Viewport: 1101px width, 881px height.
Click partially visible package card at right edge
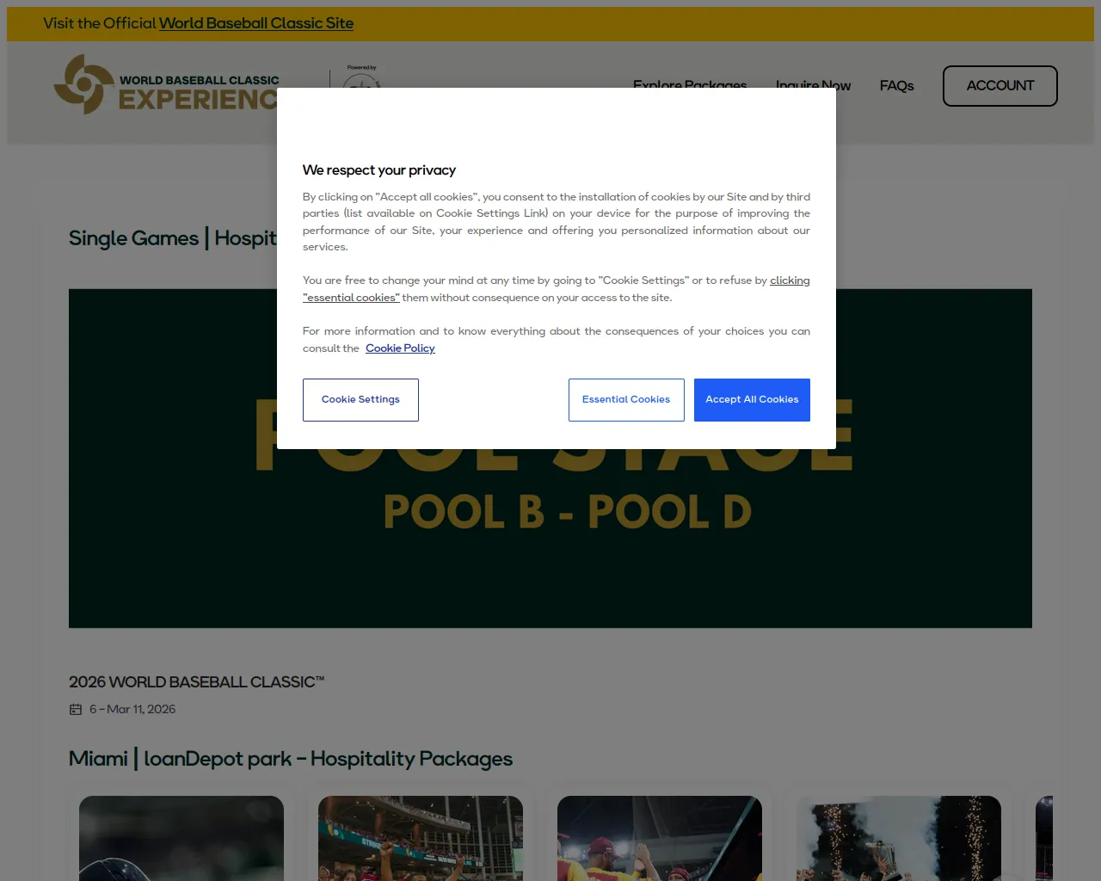tap(1043, 837)
